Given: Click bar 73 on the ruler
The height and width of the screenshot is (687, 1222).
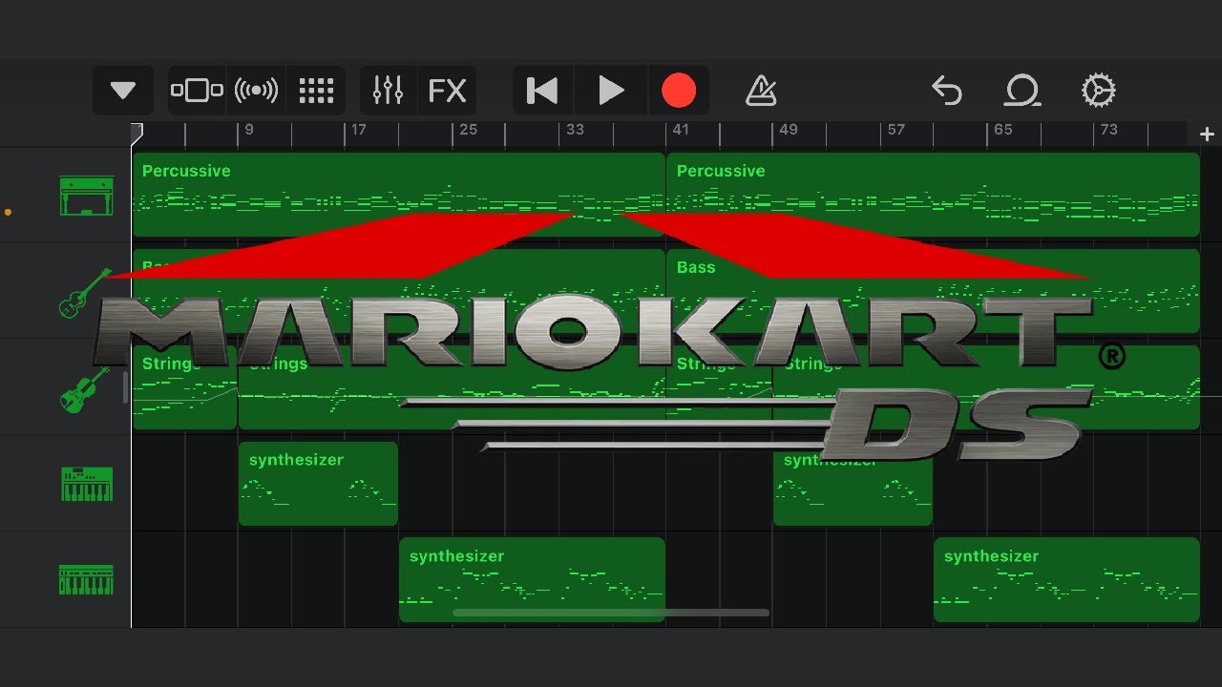Looking at the screenshot, I should pyautogui.click(x=1108, y=129).
